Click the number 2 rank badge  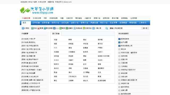pyautogui.click(x=119, y=42)
